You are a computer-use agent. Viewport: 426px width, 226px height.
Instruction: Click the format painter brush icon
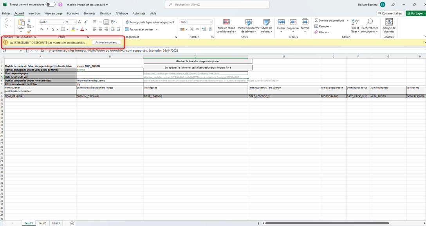click(x=29, y=32)
